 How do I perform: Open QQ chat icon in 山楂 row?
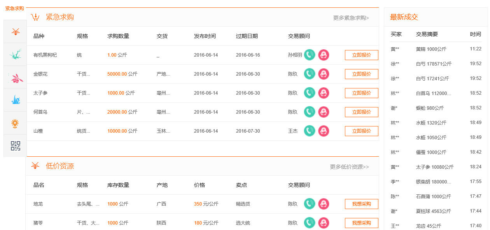pyautogui.click(x=324, y=131)
